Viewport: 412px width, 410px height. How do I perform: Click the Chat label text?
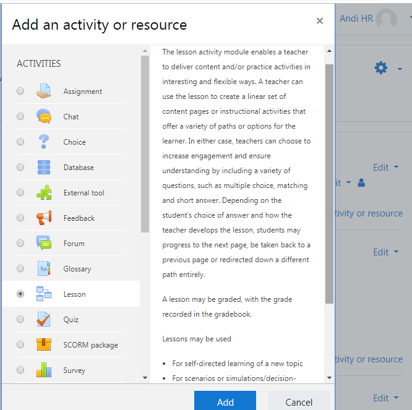pos(71,117)
